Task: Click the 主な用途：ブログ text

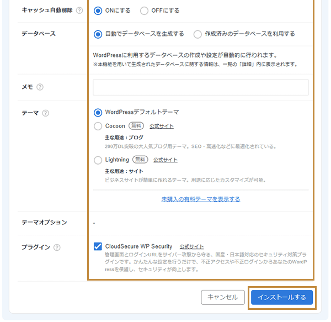Action: pyautogui.click(x=124, y=138)
